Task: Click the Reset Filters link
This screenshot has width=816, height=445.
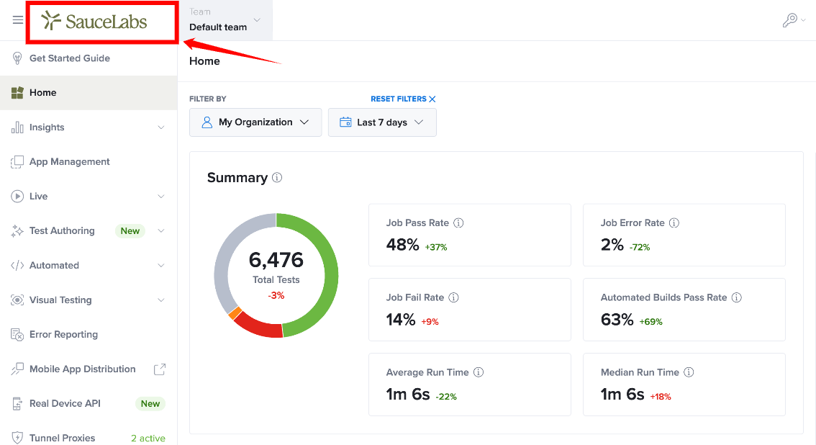Action: click(403, 99)
